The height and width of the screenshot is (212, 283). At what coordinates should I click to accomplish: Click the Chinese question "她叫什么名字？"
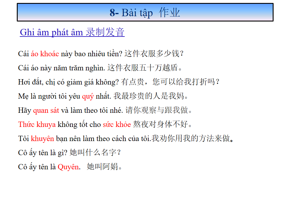point(95,153)
